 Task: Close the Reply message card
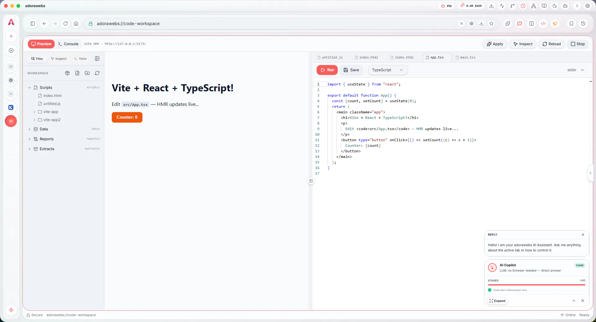(583, 235)
